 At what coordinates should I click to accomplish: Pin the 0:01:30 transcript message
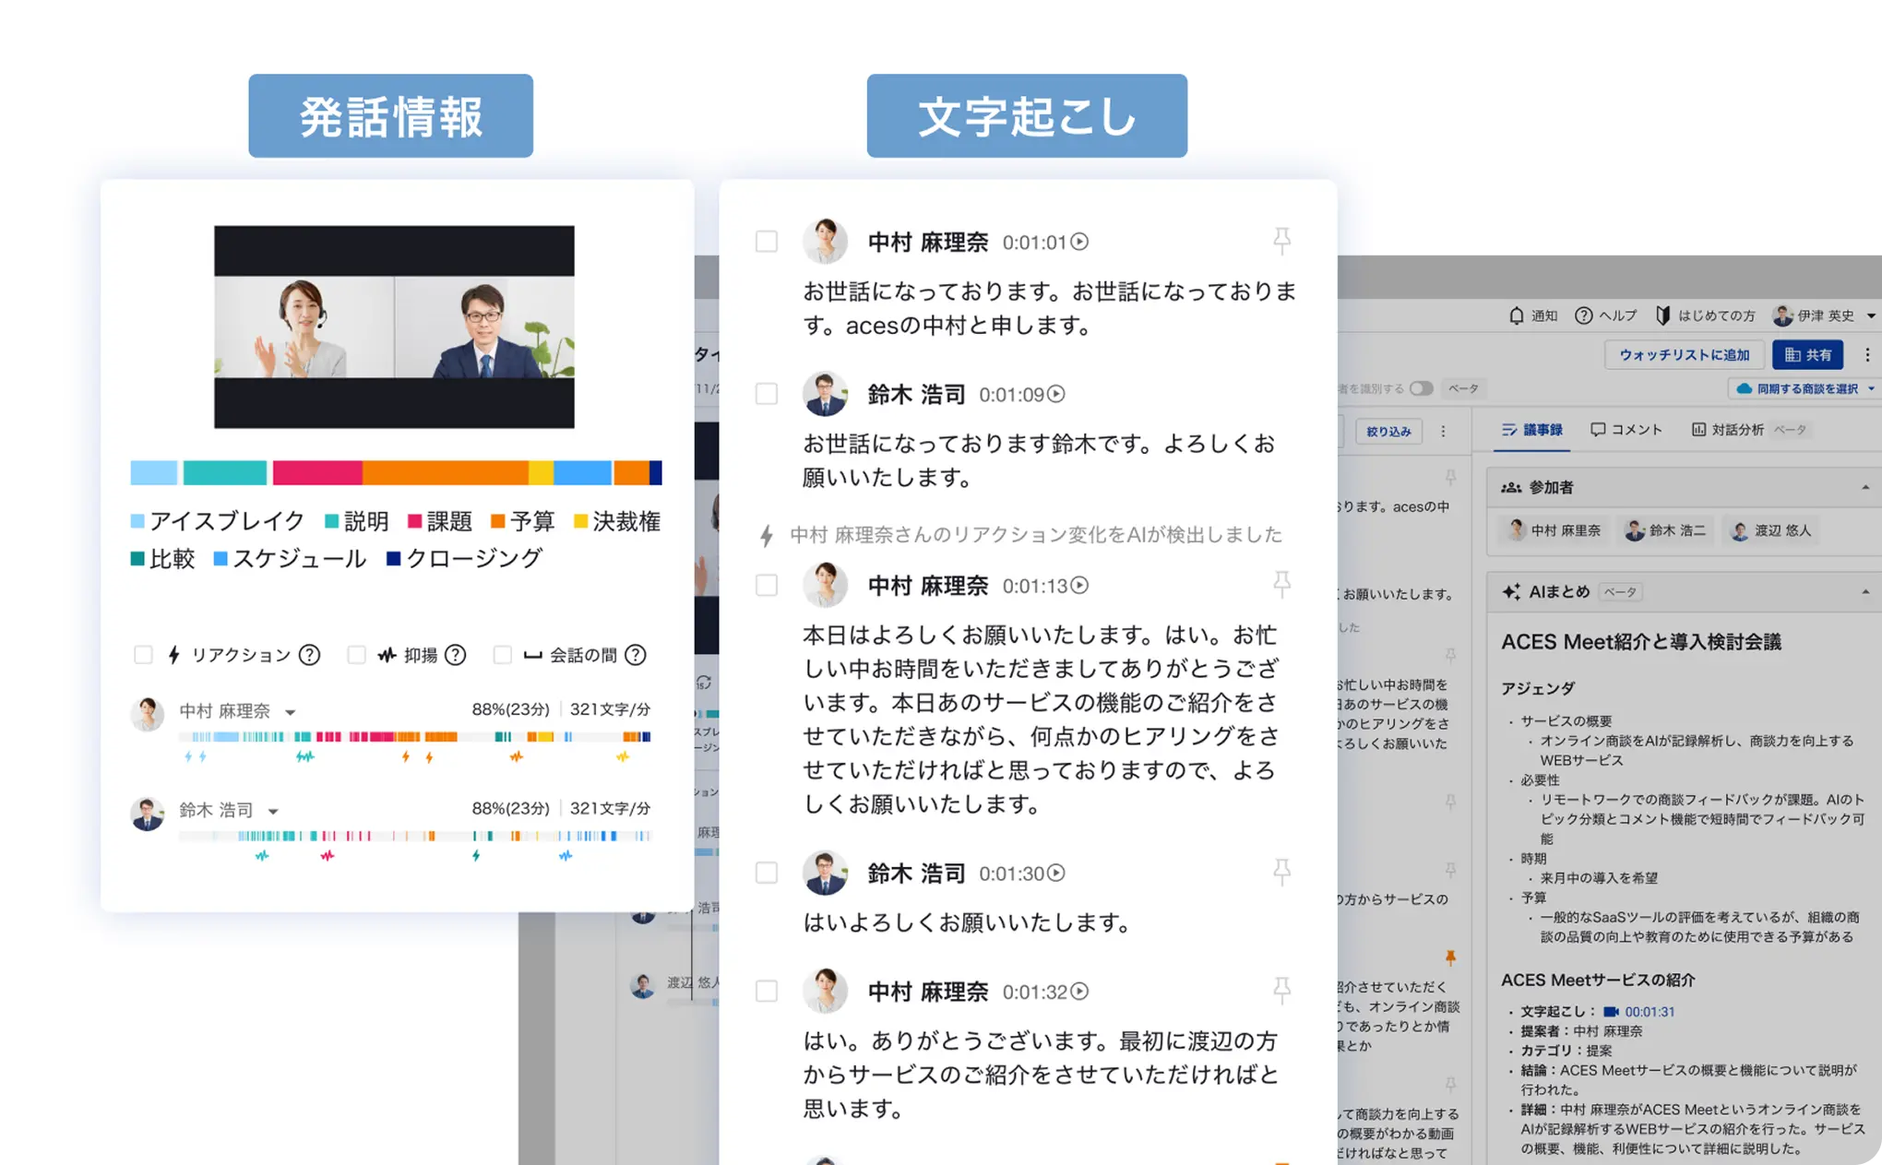[x=1281, y=872]
